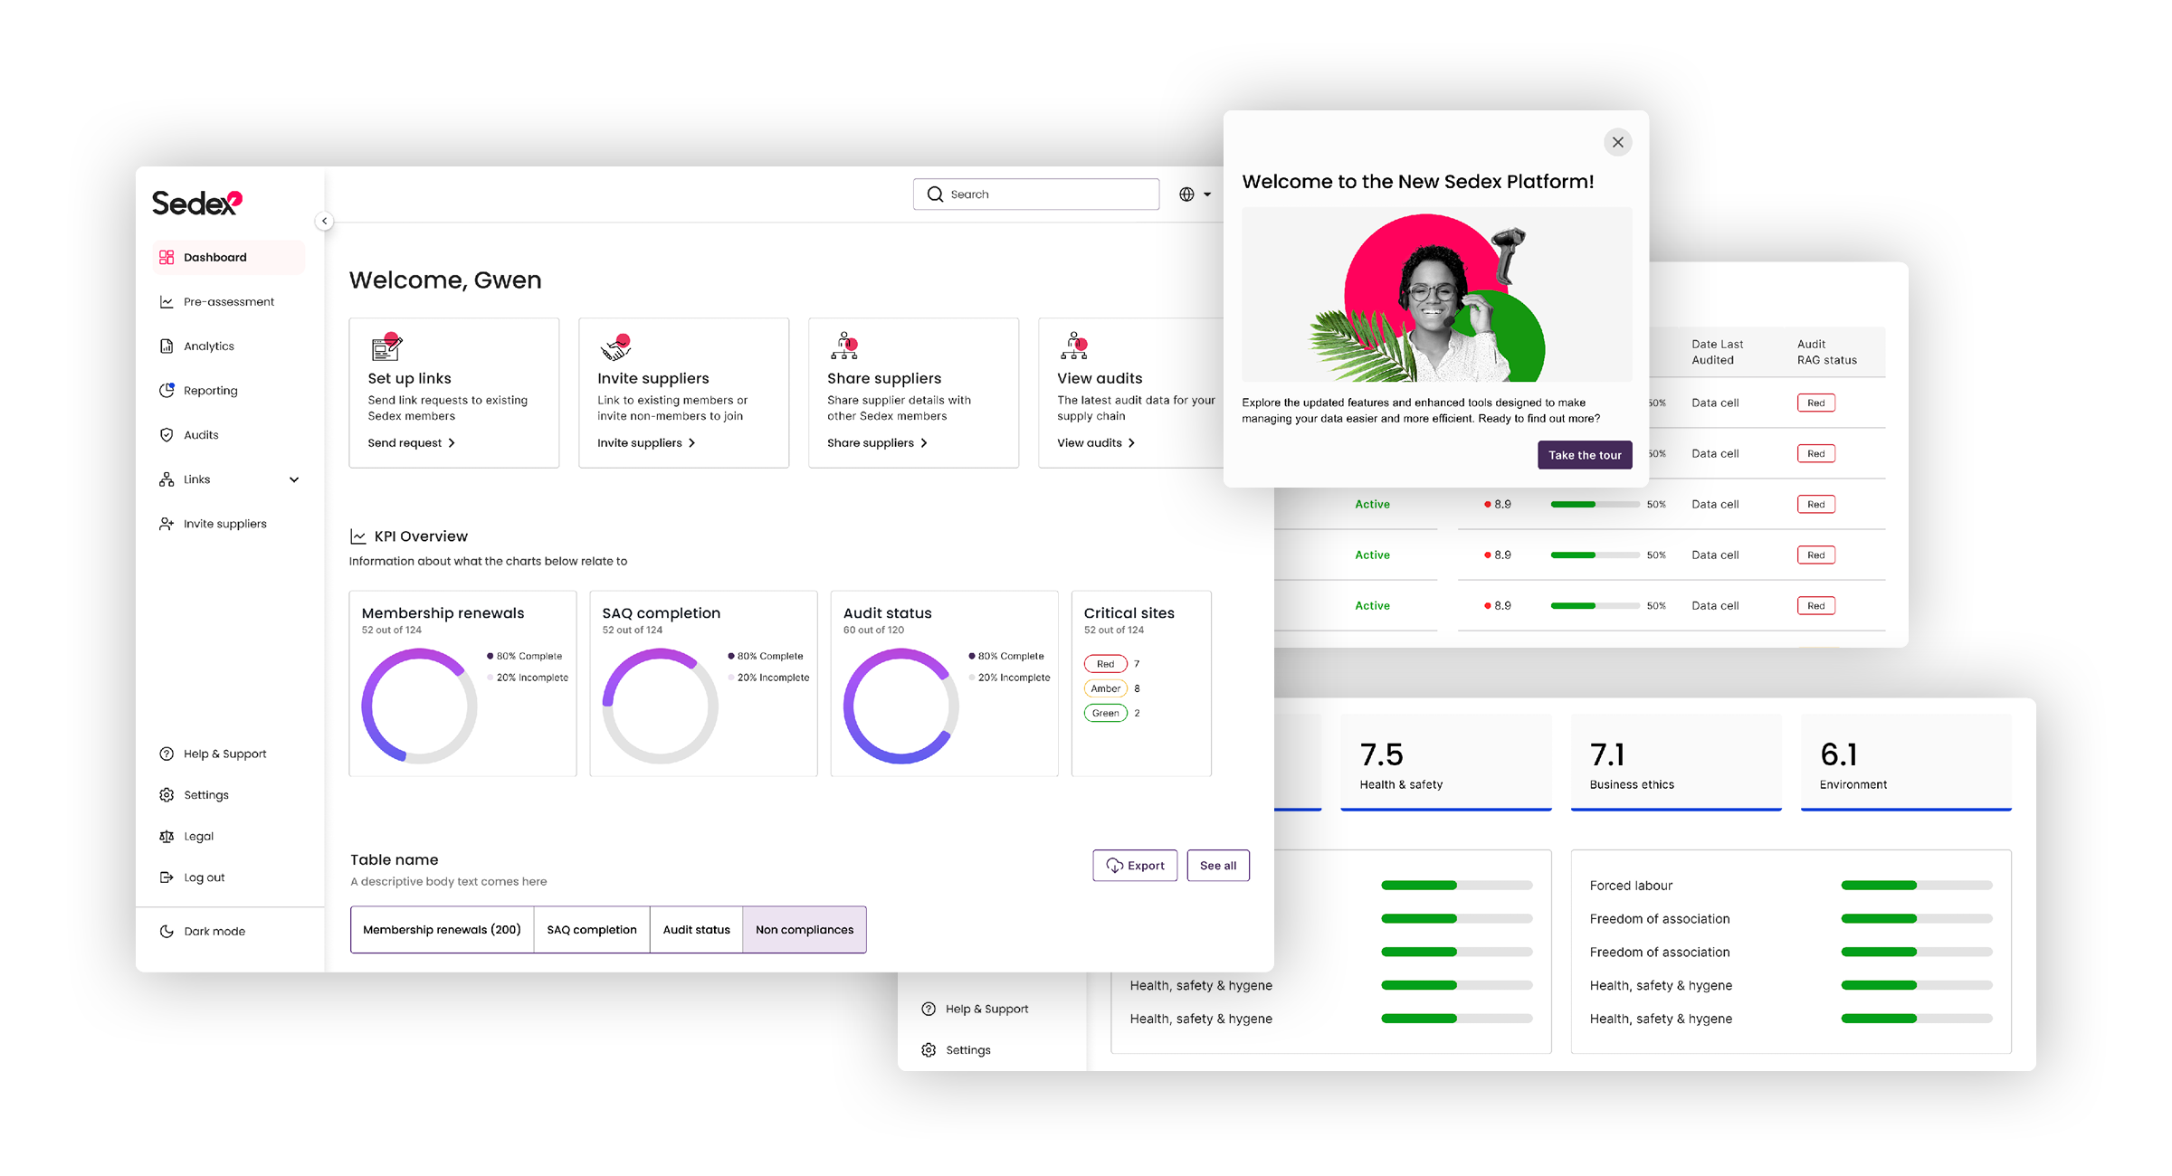Open Legal scales icon in sidebar

pos(167,836)
